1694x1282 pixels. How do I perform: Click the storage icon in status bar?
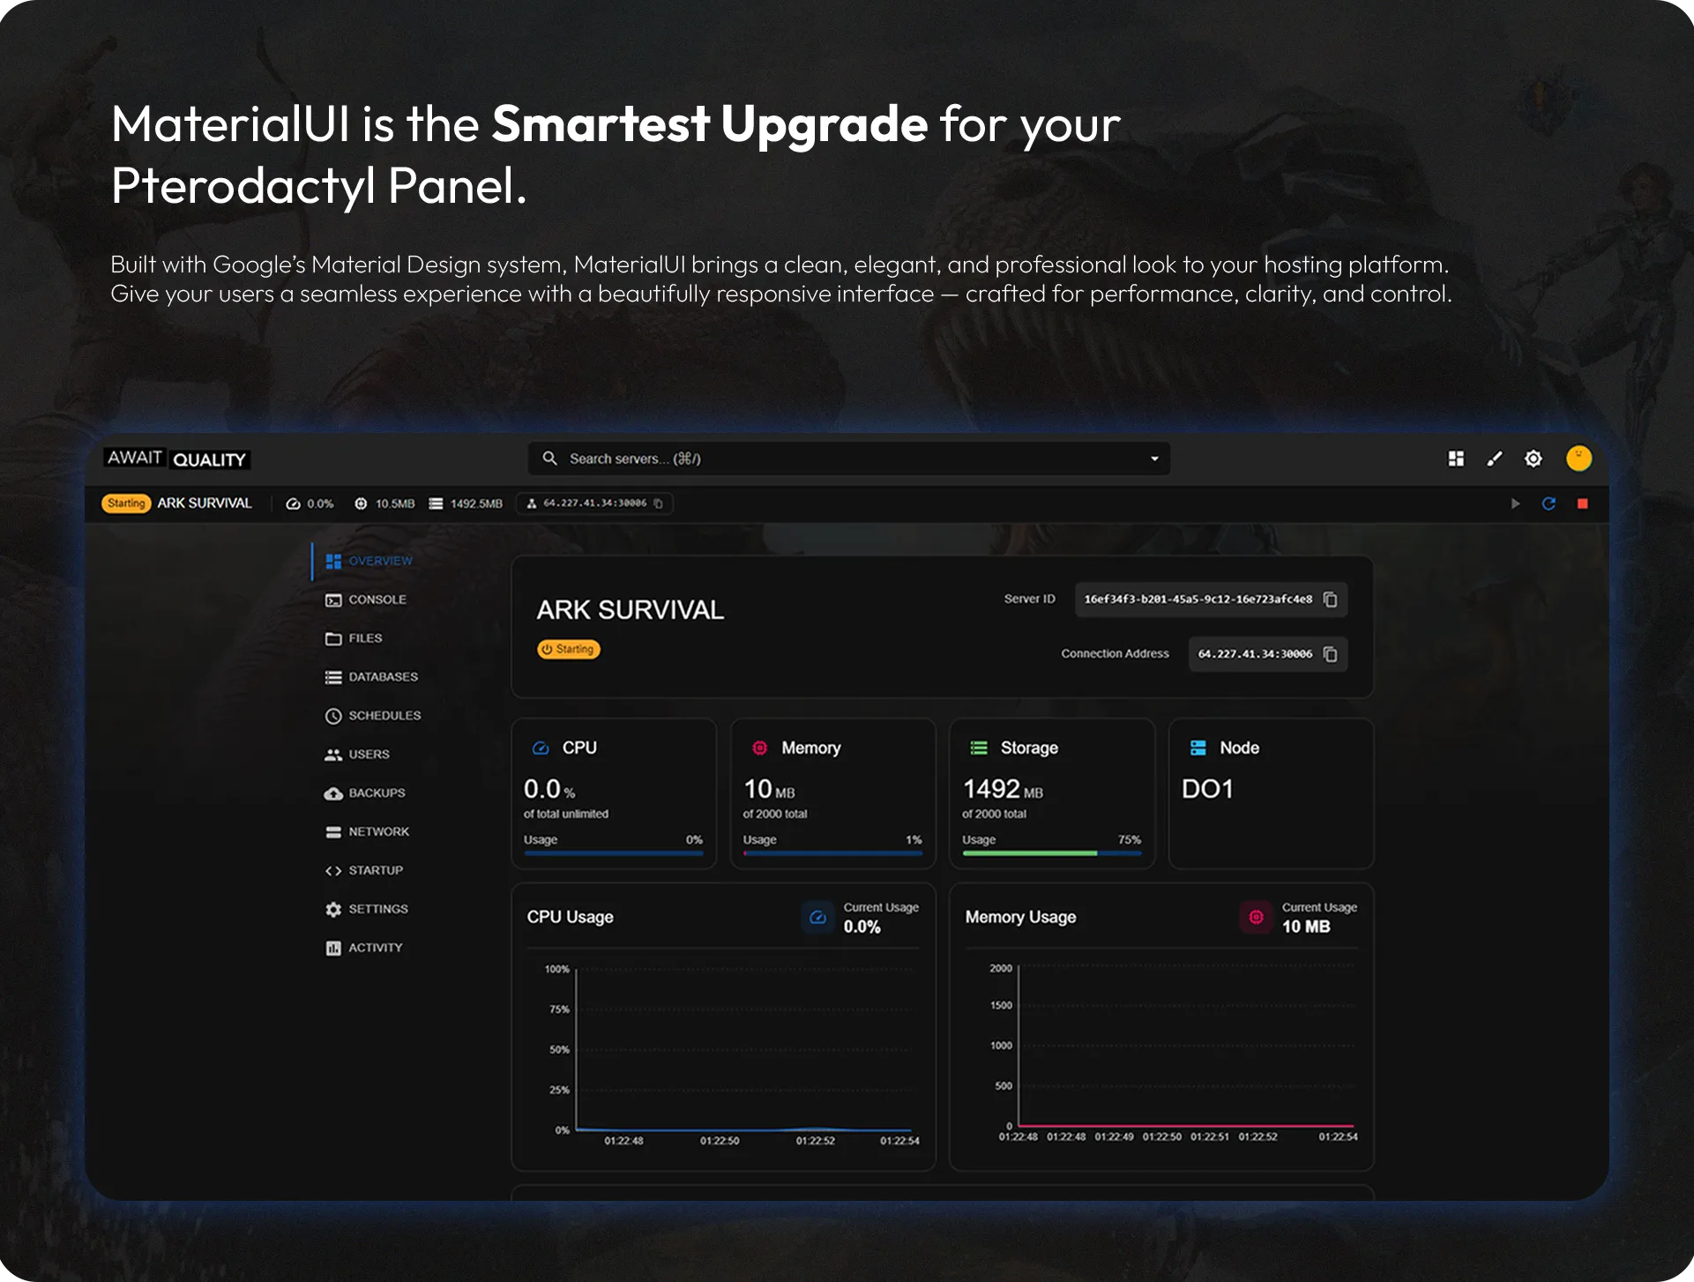[436, 503]
